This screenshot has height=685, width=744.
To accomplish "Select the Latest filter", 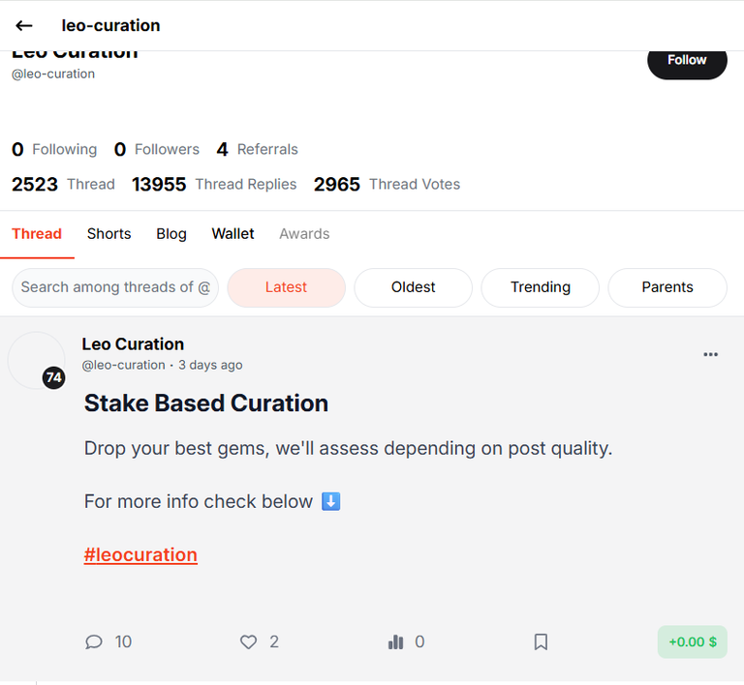I will click(286, 287).
